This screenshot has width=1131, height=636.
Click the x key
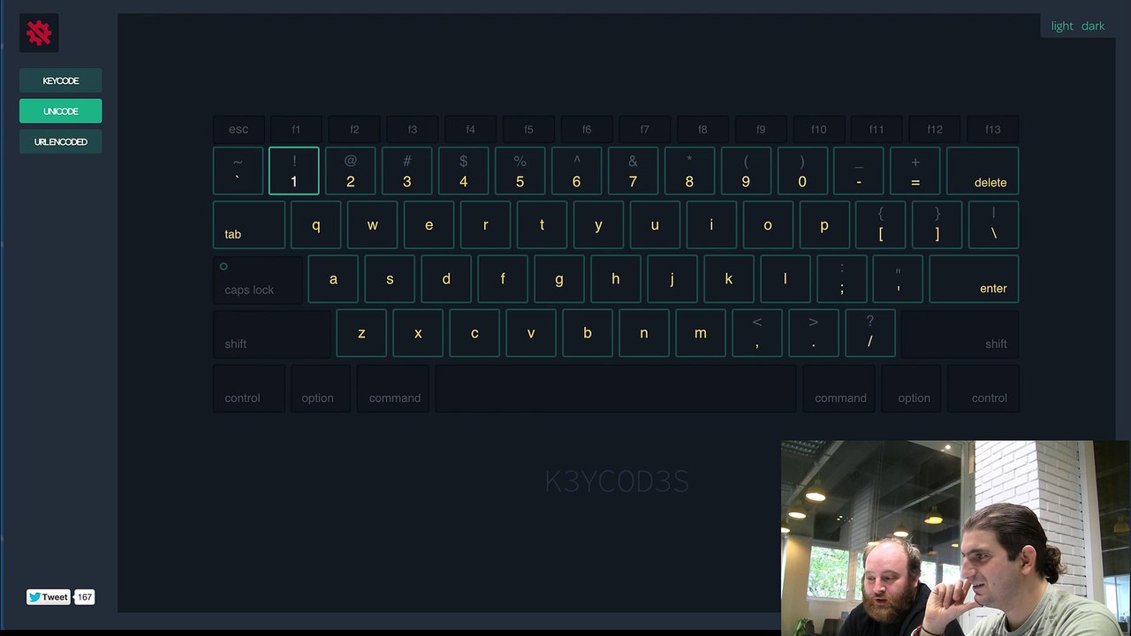click(x=418, y=333)
